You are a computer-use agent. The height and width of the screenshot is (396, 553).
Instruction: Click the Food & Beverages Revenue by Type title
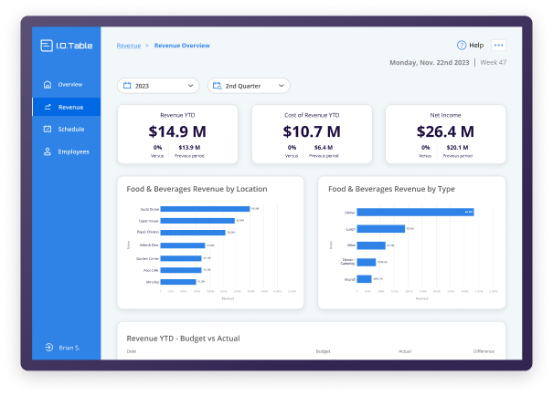(x=391, y=189)
